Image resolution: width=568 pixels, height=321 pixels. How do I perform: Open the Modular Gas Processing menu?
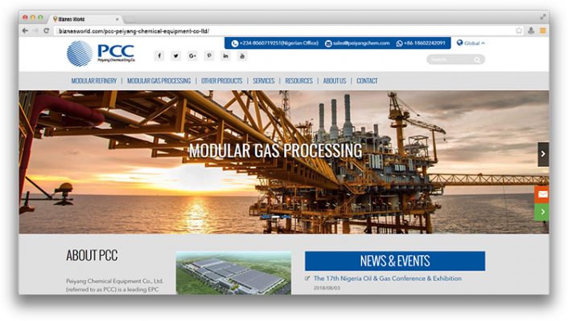click(x=158, y=80)
